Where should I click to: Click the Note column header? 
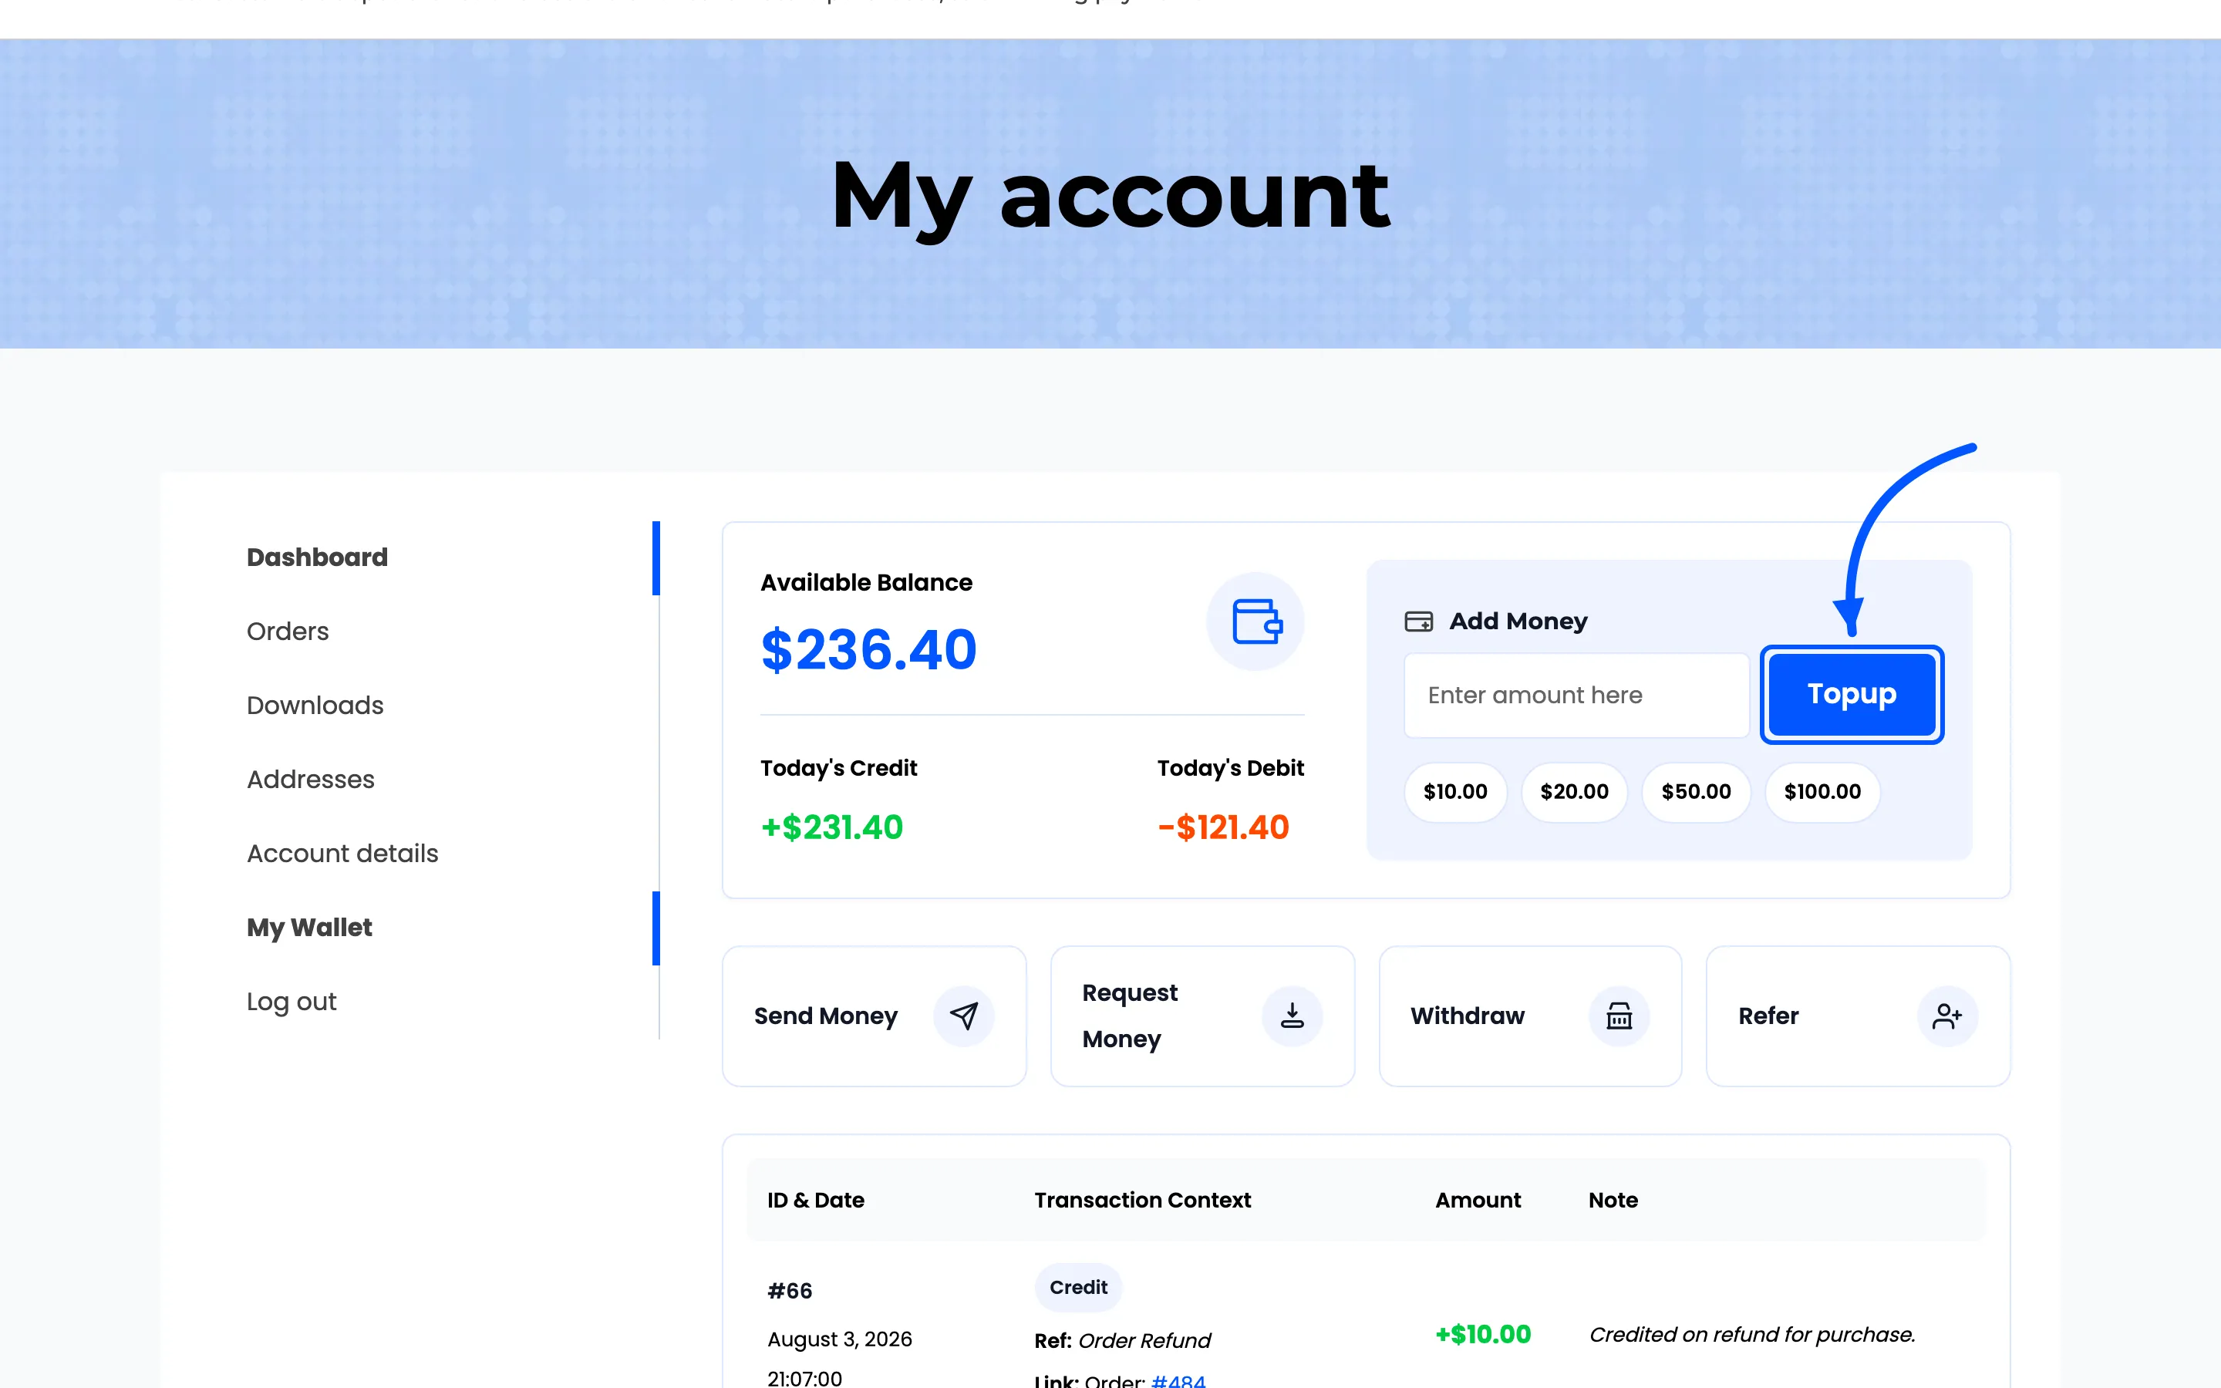click(1613, 1200)
